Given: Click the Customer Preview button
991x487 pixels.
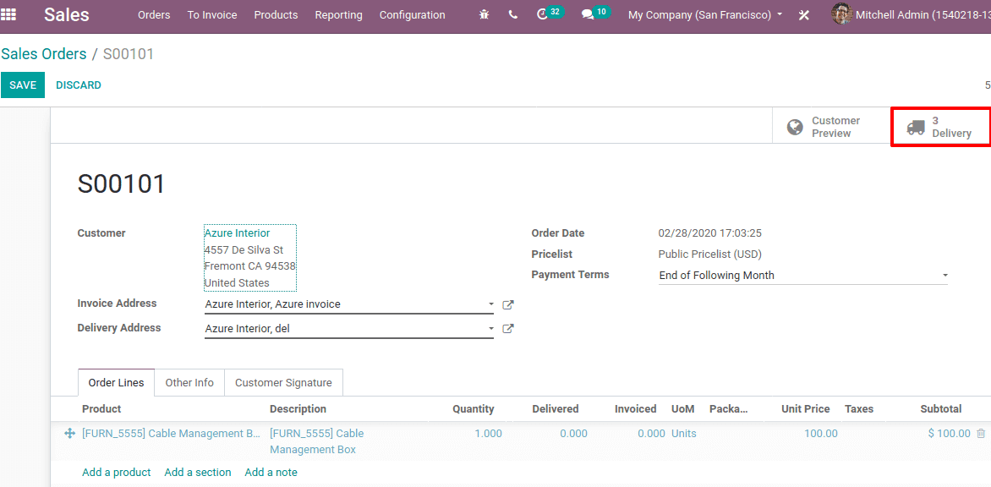Looking at the screenshot, I should pyautogui.click(x=830, y=127).
